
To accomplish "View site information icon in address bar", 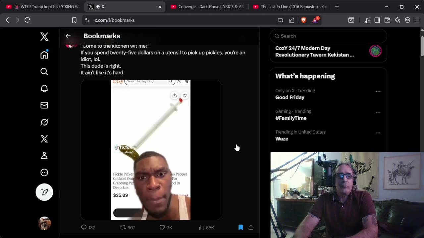I will tap(87, 20).
